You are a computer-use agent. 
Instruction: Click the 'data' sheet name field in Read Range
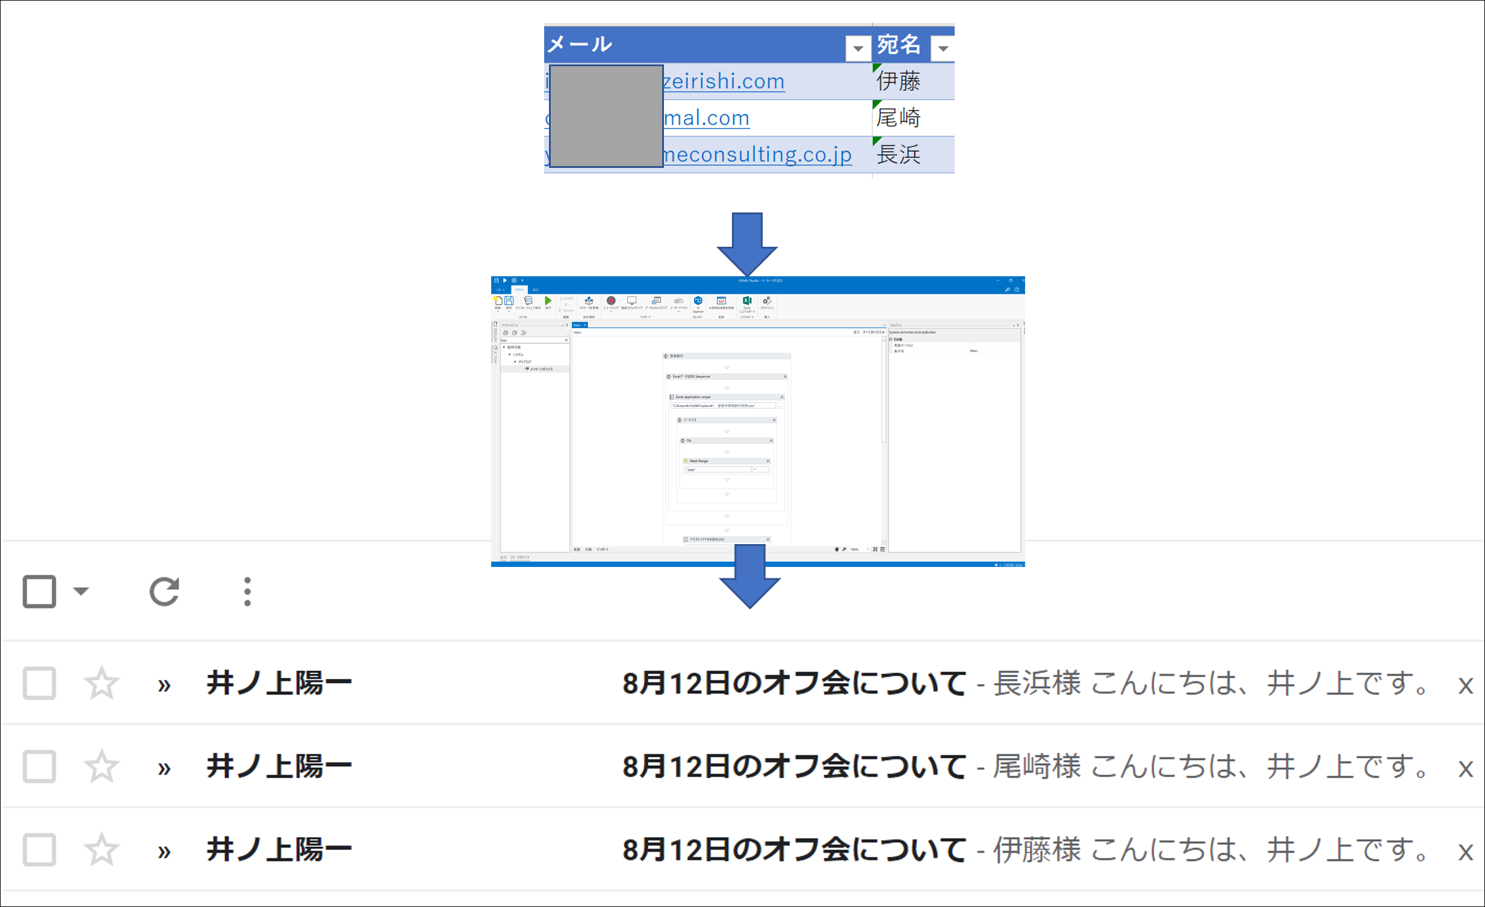click(x=717, y=469)
